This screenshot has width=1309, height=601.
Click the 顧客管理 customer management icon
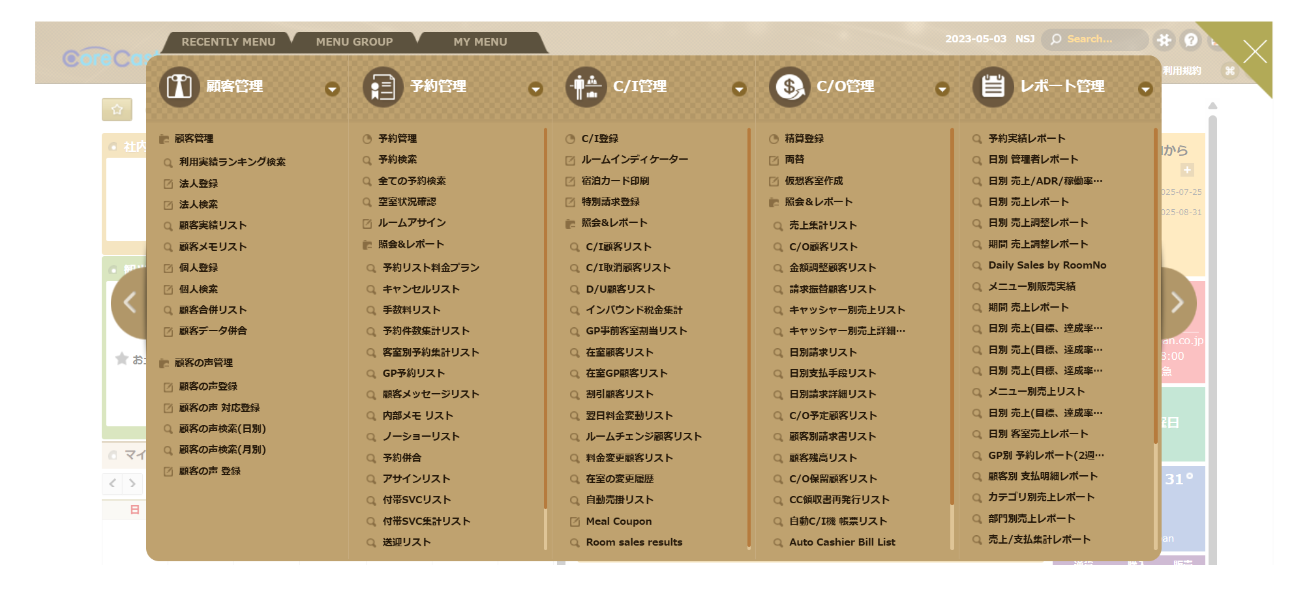coord(179,87)
